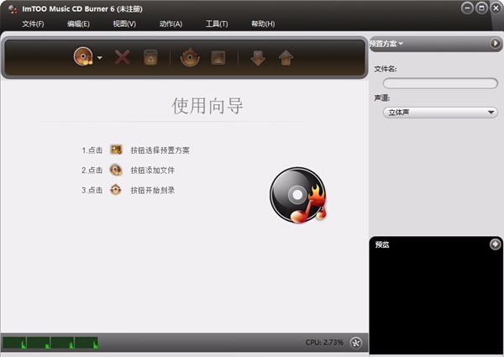Open the add files dropdown arrow

pos(100,58)
